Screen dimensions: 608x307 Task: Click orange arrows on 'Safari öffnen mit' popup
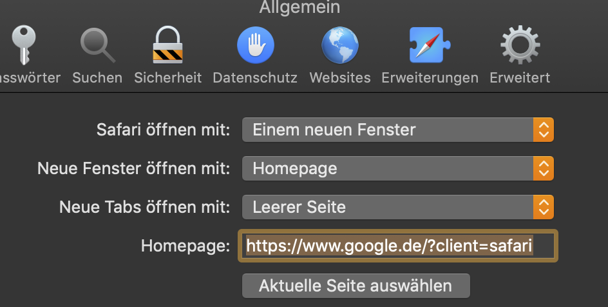544,130
